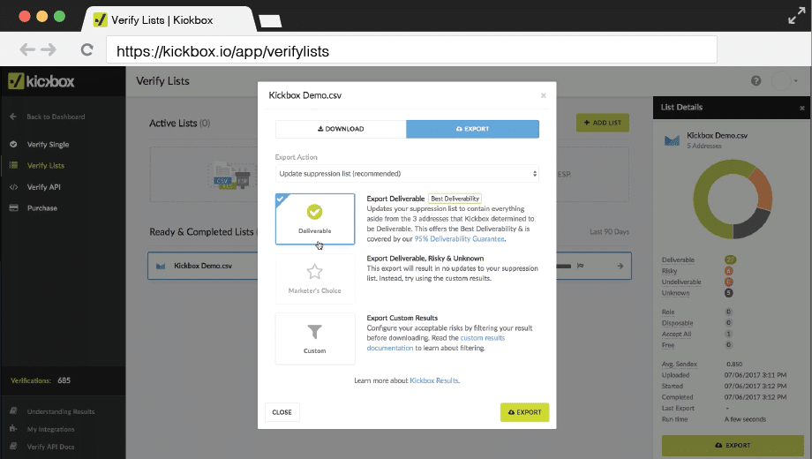Screen dimensions: 812x459
Task: Click the Verify API Docs icon
Action: click(x=13, y=446)
